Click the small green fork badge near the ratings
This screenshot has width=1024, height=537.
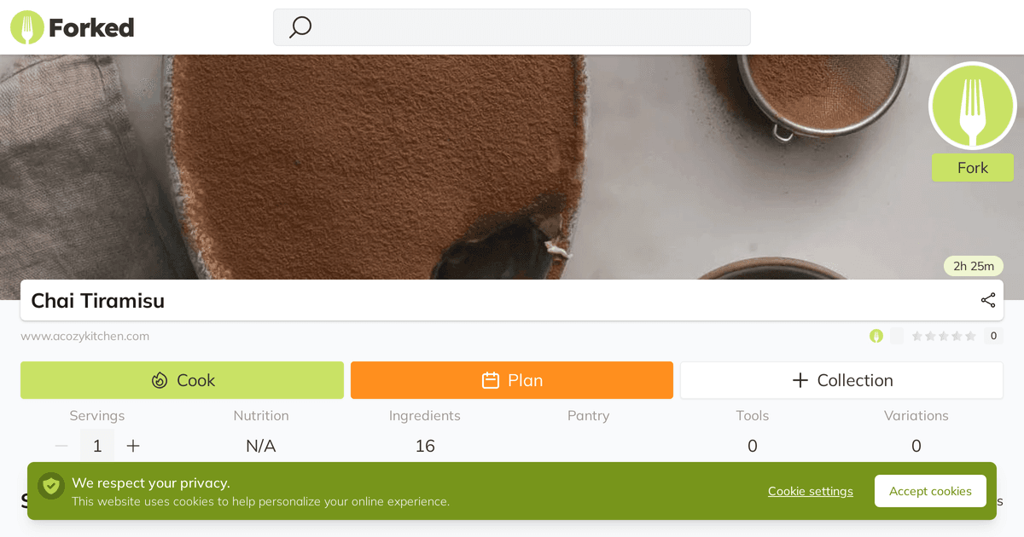(876, 336)
